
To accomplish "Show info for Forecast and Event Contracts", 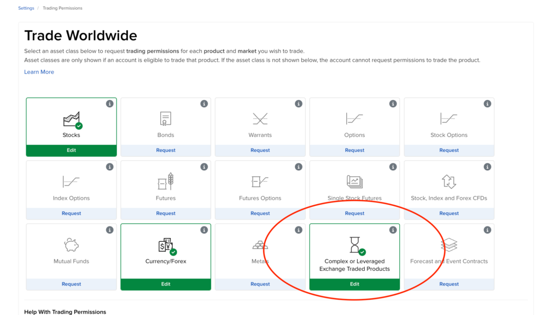I will pos(487,230).
